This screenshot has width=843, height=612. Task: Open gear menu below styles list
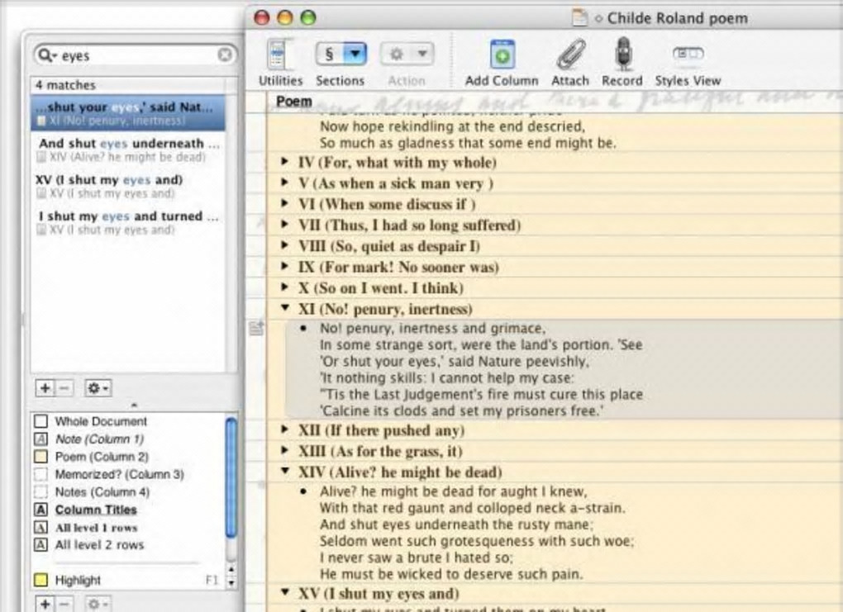98,604
